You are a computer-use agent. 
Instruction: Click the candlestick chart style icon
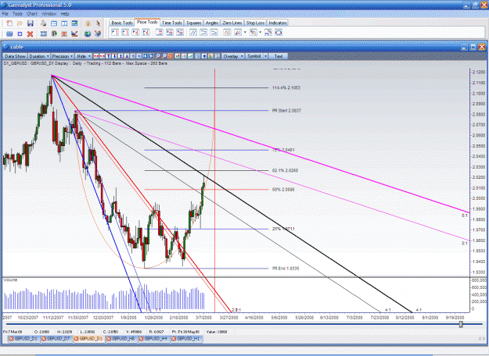point(178,56)
